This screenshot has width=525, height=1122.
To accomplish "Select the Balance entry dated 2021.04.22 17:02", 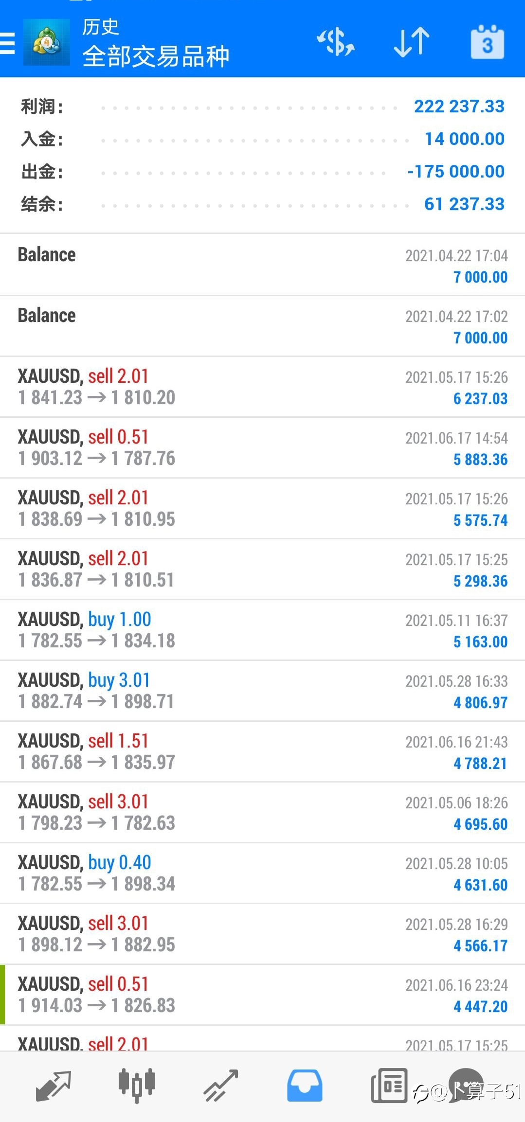I will click(x=263, y=326).
